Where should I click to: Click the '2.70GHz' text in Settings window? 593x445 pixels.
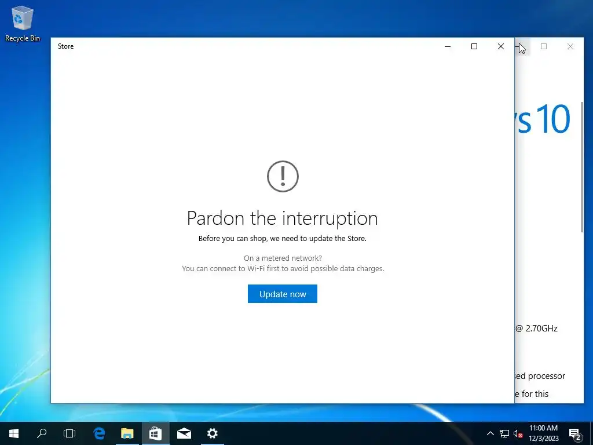tap(541, 329)
